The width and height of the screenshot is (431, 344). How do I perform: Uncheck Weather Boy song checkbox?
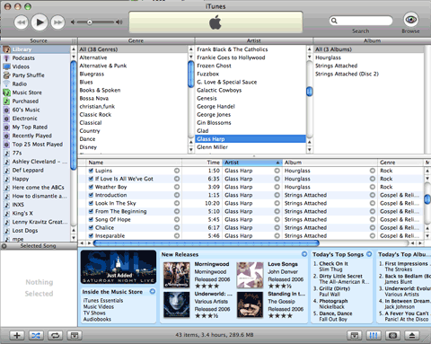tap(91, 187)
